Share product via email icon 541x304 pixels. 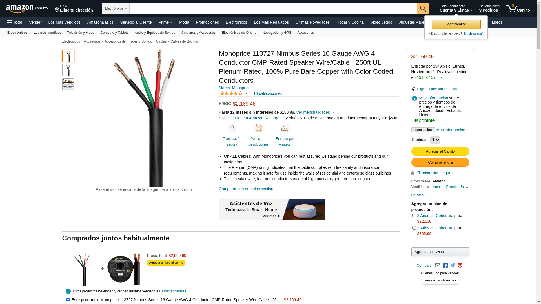(x=438, y=265)
